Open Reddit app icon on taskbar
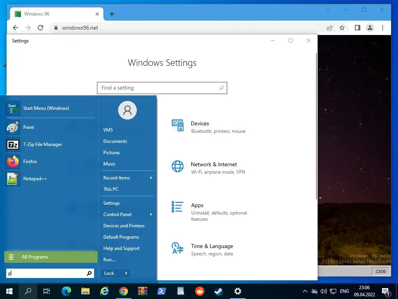The height and width of the screenshot is (299, 398). pyautogui.click(x=199, y=291)
